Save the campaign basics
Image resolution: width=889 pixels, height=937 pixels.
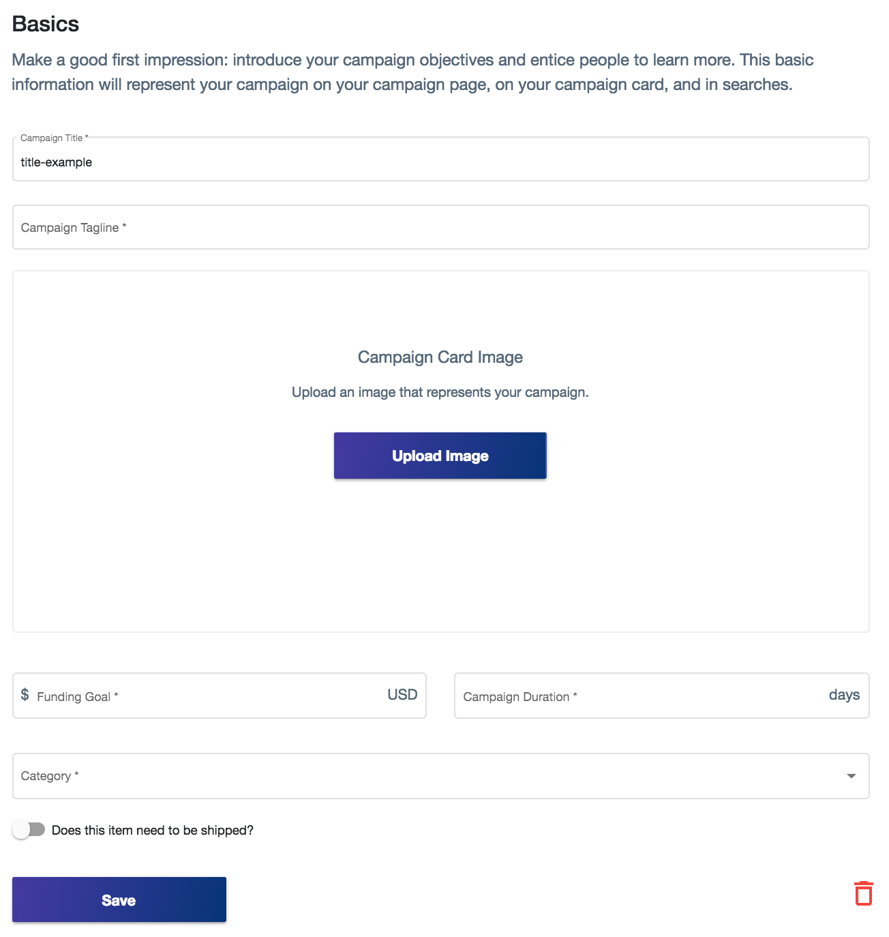click(119, 900)
